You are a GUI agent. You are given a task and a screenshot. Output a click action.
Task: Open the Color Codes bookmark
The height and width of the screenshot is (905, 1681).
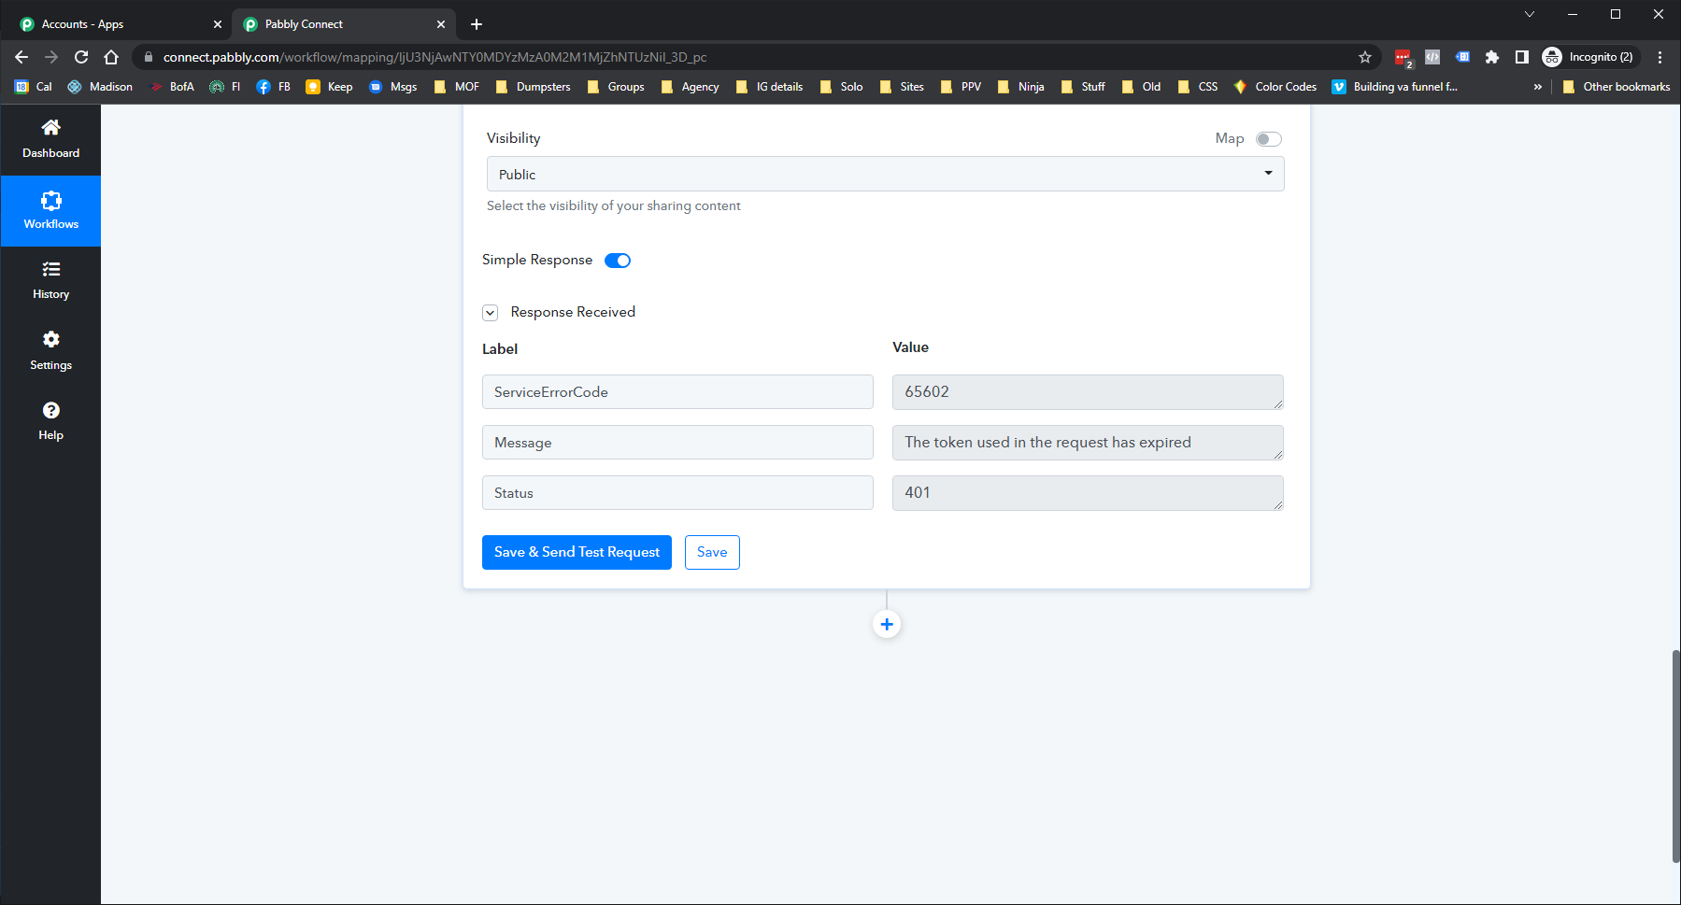[x=1275, y=87]
